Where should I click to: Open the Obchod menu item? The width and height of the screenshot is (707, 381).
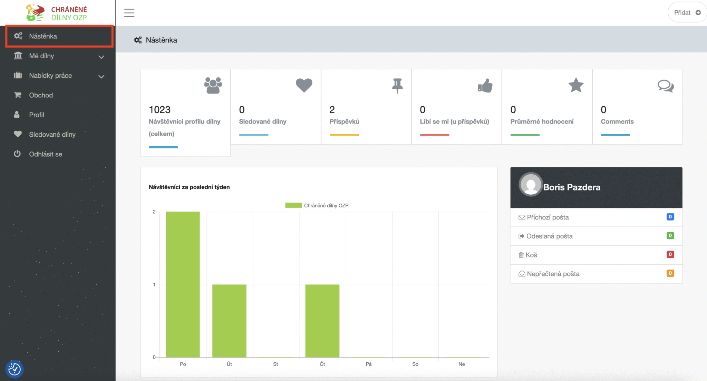pyautogui.click(x=41, y=95)
